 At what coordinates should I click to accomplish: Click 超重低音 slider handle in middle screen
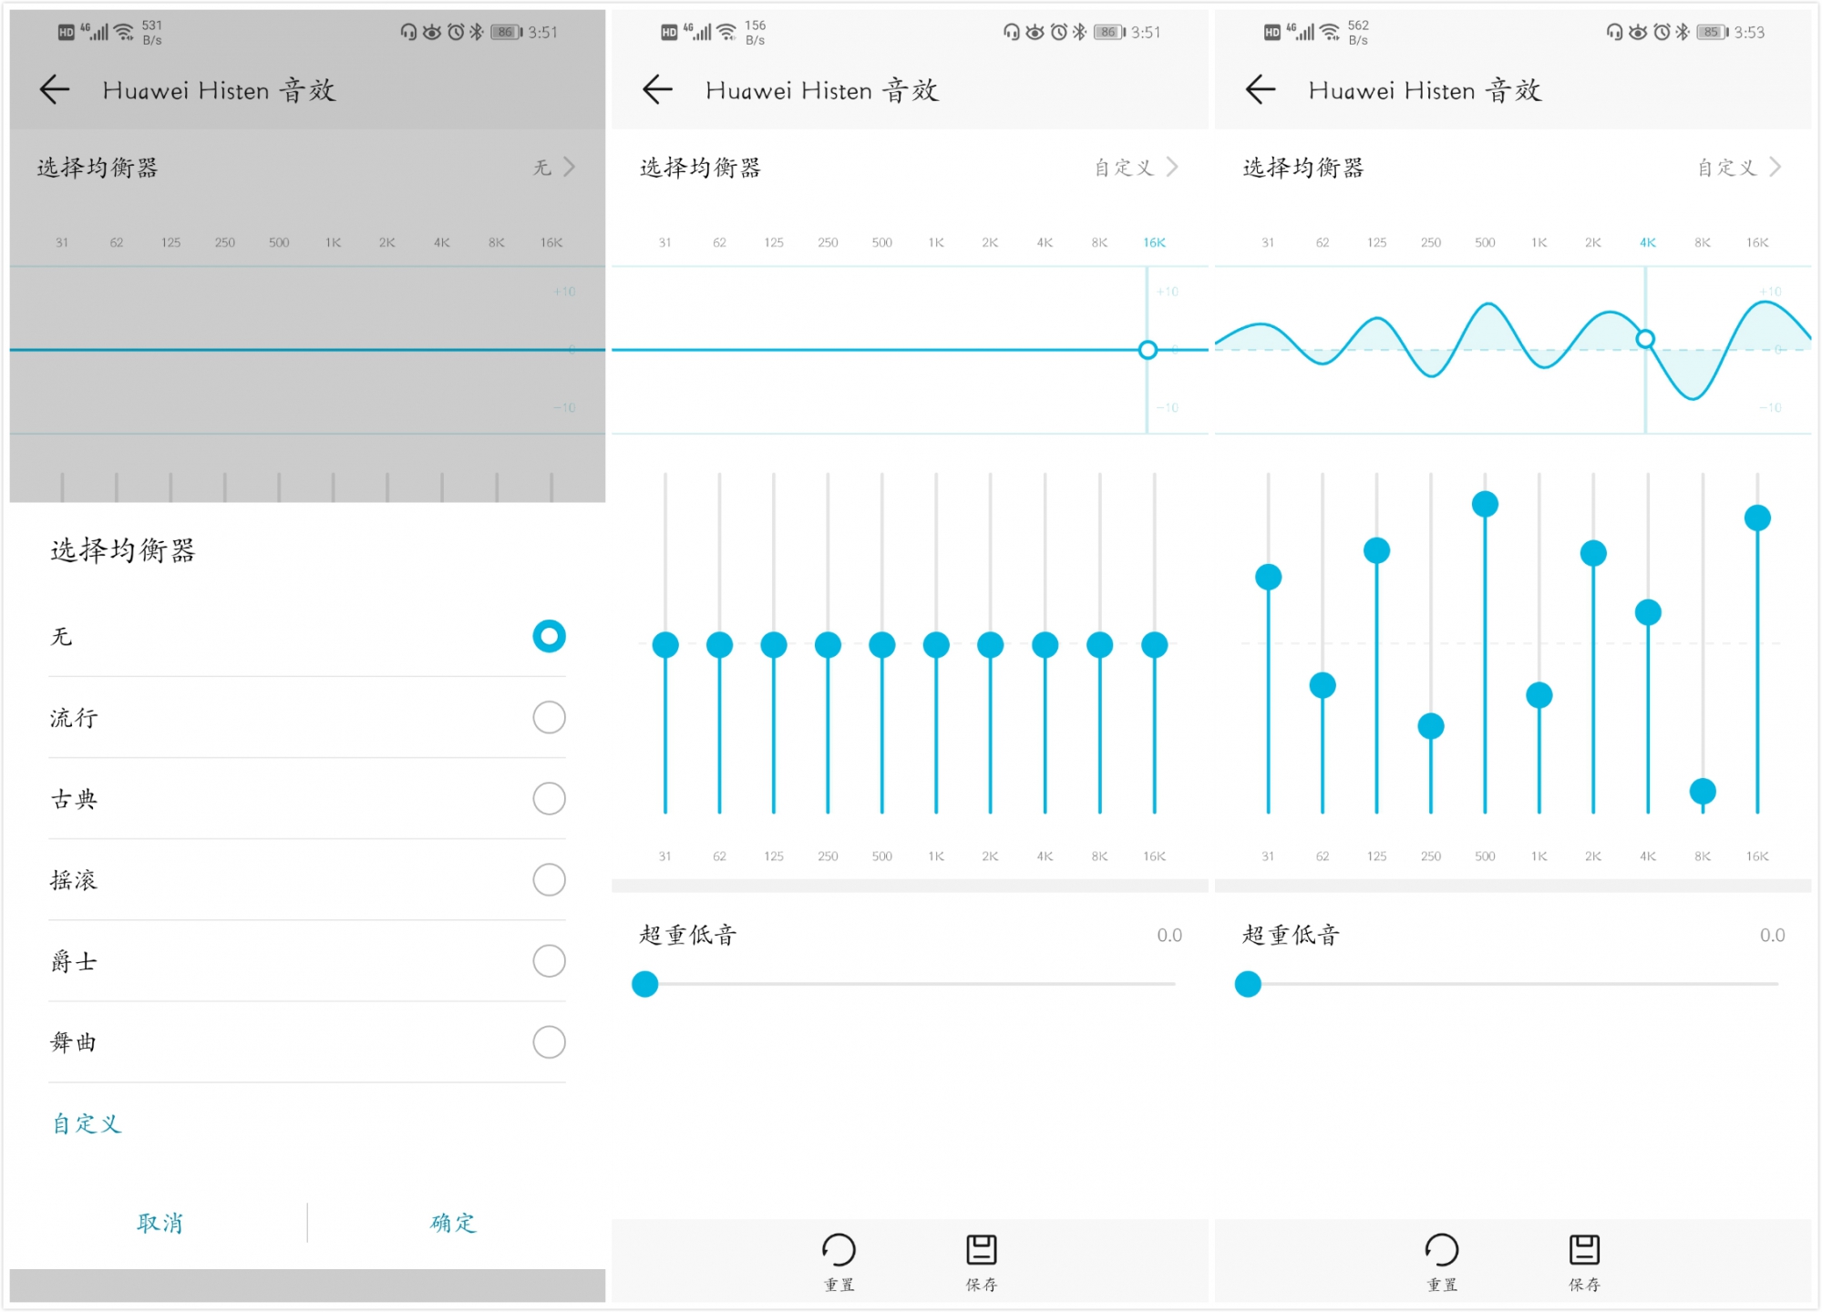(645, 984)
